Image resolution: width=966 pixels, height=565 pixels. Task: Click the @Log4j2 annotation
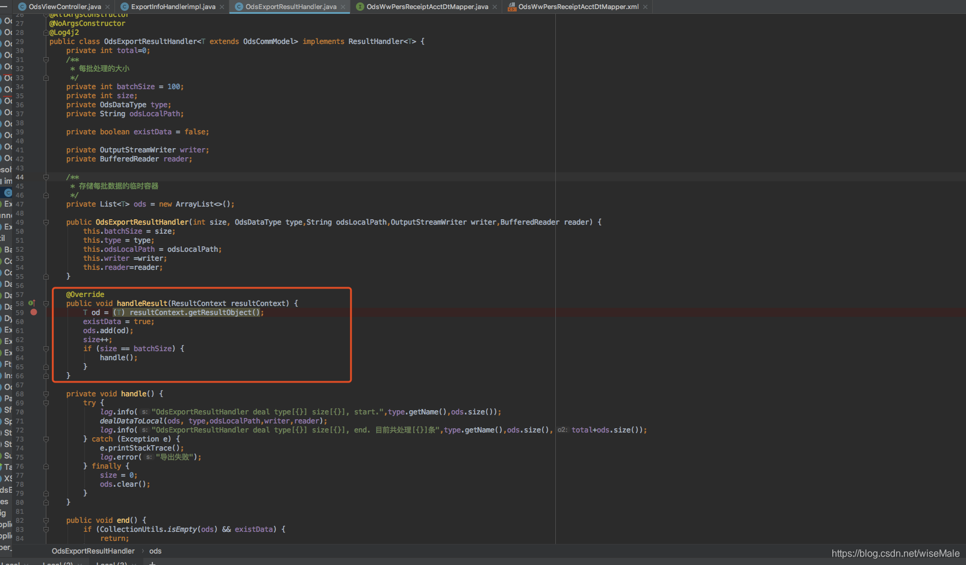coord(64,33)
